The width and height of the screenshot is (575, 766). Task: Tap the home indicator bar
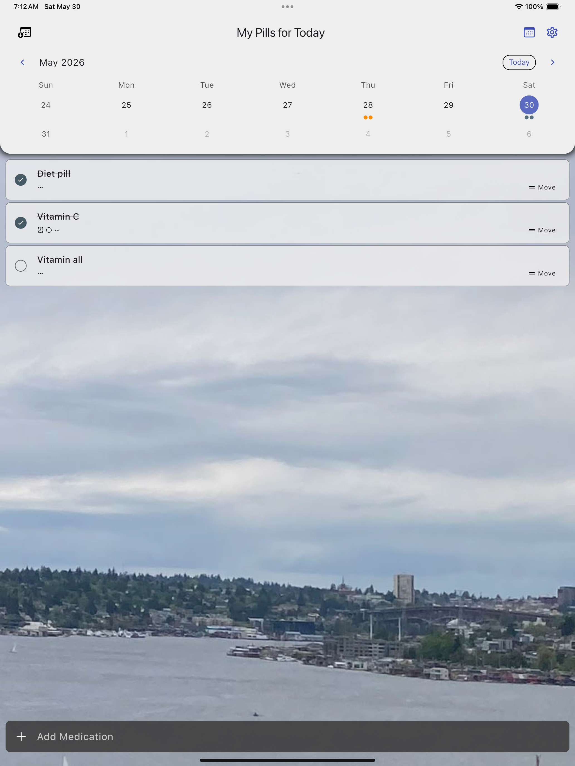click(x=287, y=760)
